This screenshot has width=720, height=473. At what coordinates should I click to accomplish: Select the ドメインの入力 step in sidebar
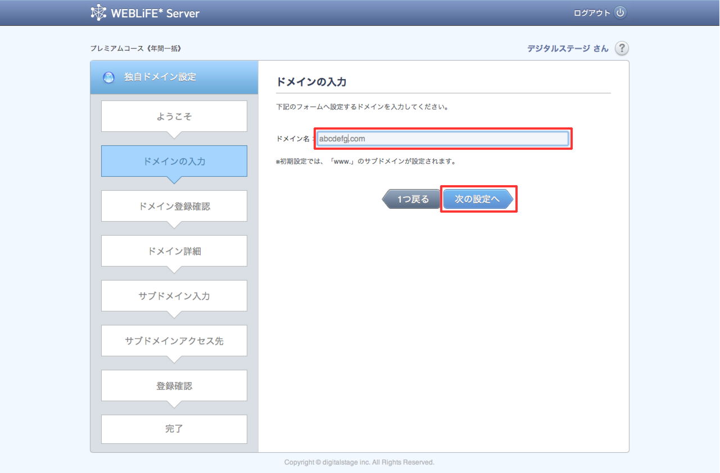(x=174, y=161)
